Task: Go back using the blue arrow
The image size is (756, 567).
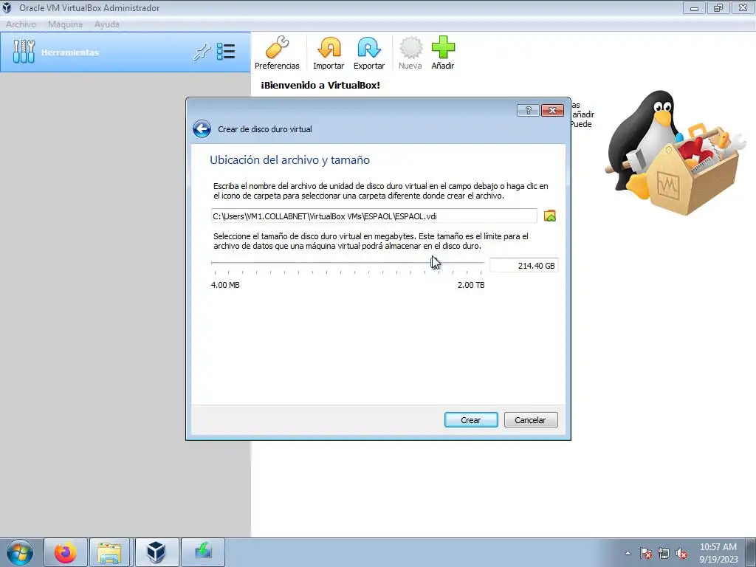Action: 202,128
